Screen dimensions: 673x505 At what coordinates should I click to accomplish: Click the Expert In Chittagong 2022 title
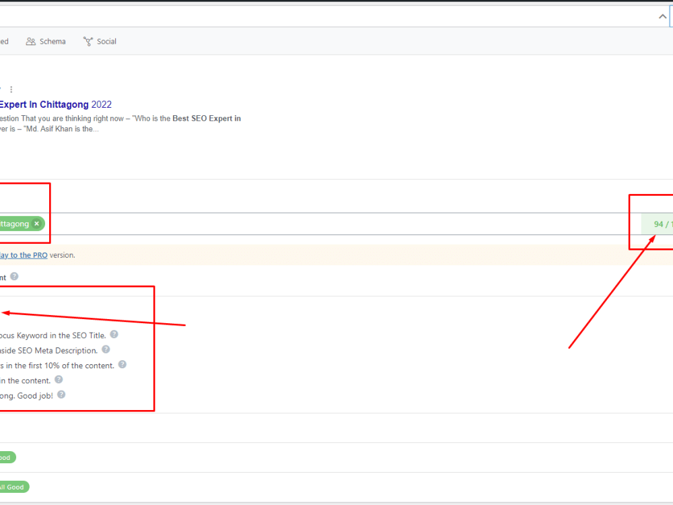[x=55, y=104]
